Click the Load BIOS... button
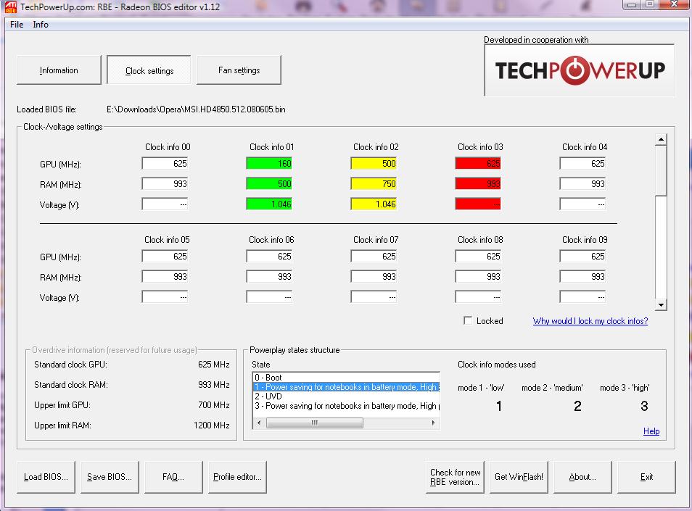 (x=46, y=477)
